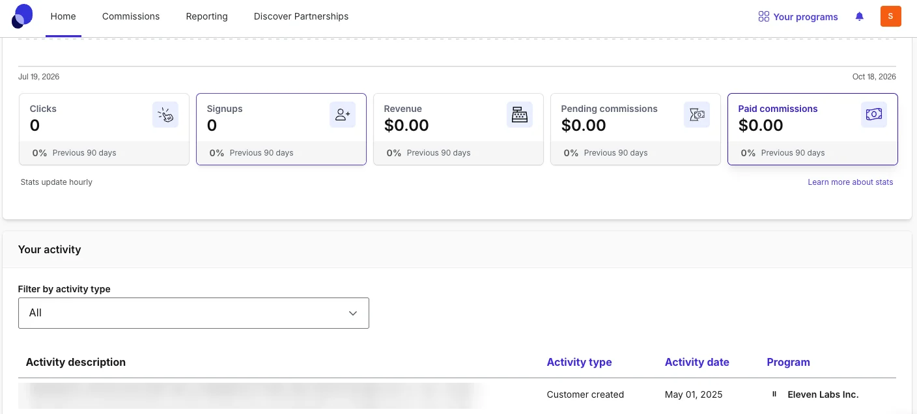Select the Revenue stat card

(458, 129)
